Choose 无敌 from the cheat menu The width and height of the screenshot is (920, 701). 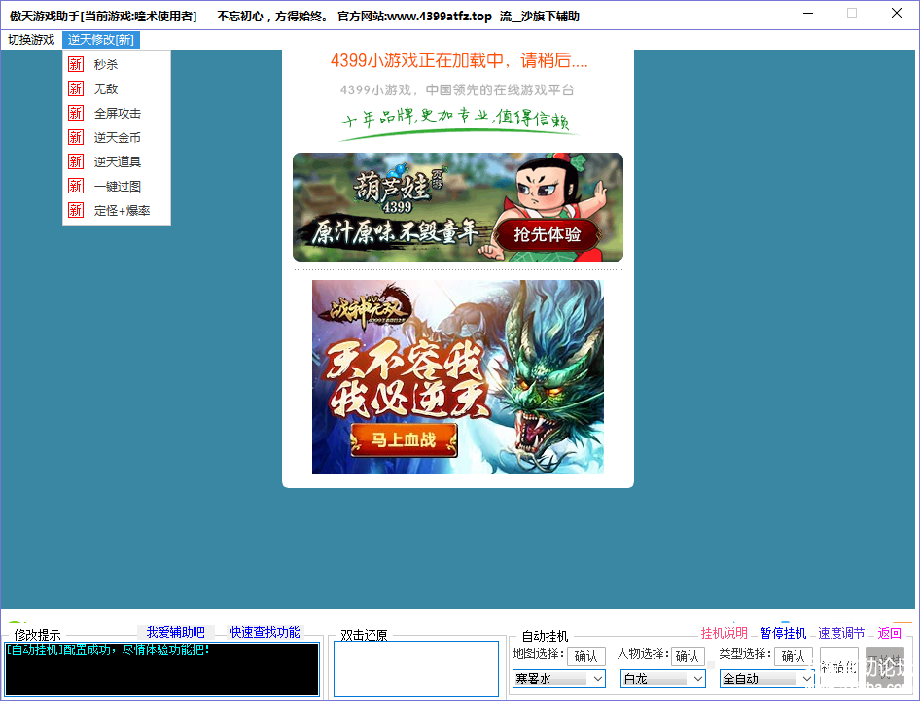(x=117, y=88)
